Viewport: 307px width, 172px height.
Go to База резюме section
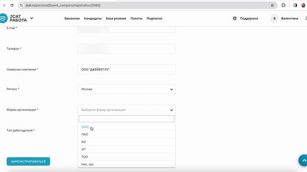(116, 18)
